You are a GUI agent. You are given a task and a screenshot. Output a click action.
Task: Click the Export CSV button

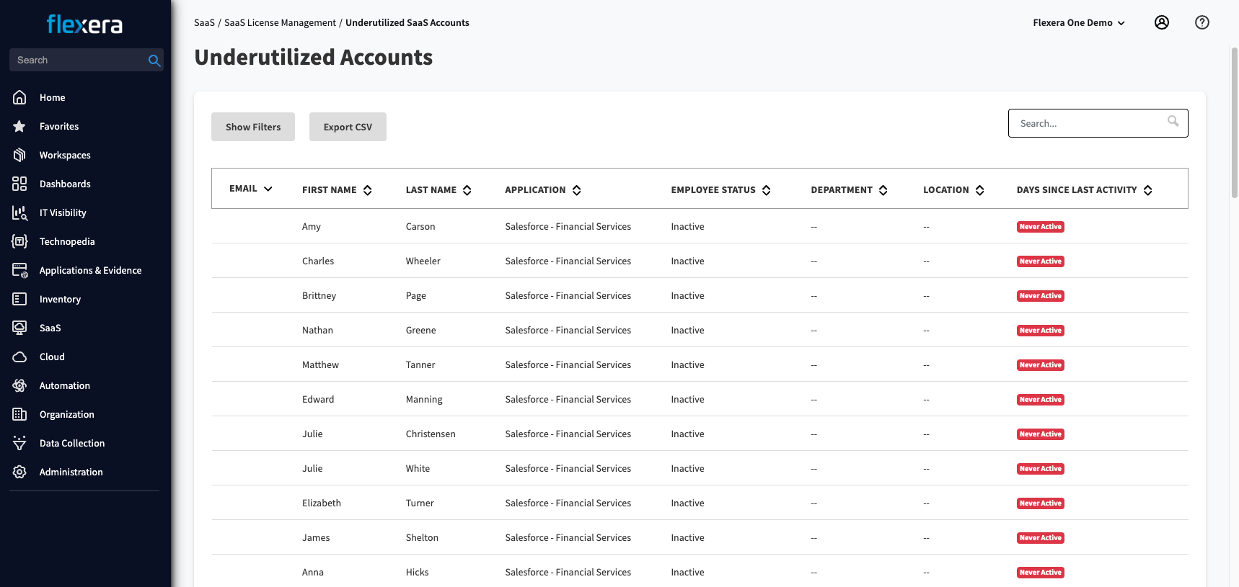[x=348, y=127]
